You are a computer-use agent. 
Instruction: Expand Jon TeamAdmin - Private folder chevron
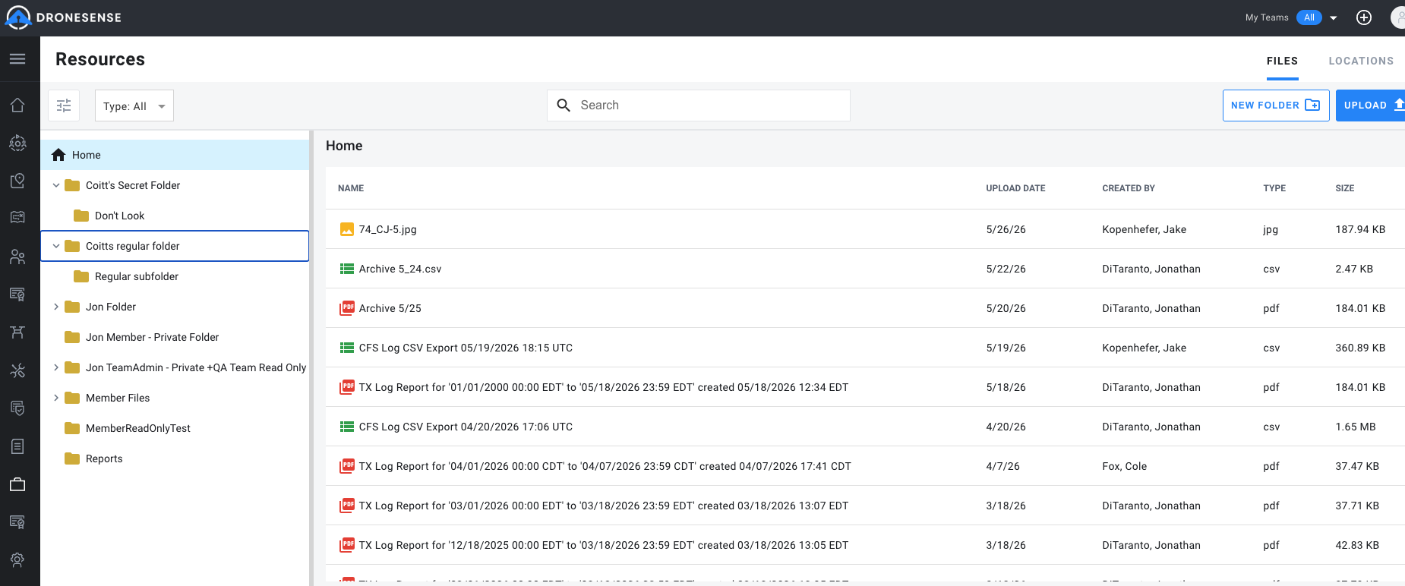click(x=56, y=367)
